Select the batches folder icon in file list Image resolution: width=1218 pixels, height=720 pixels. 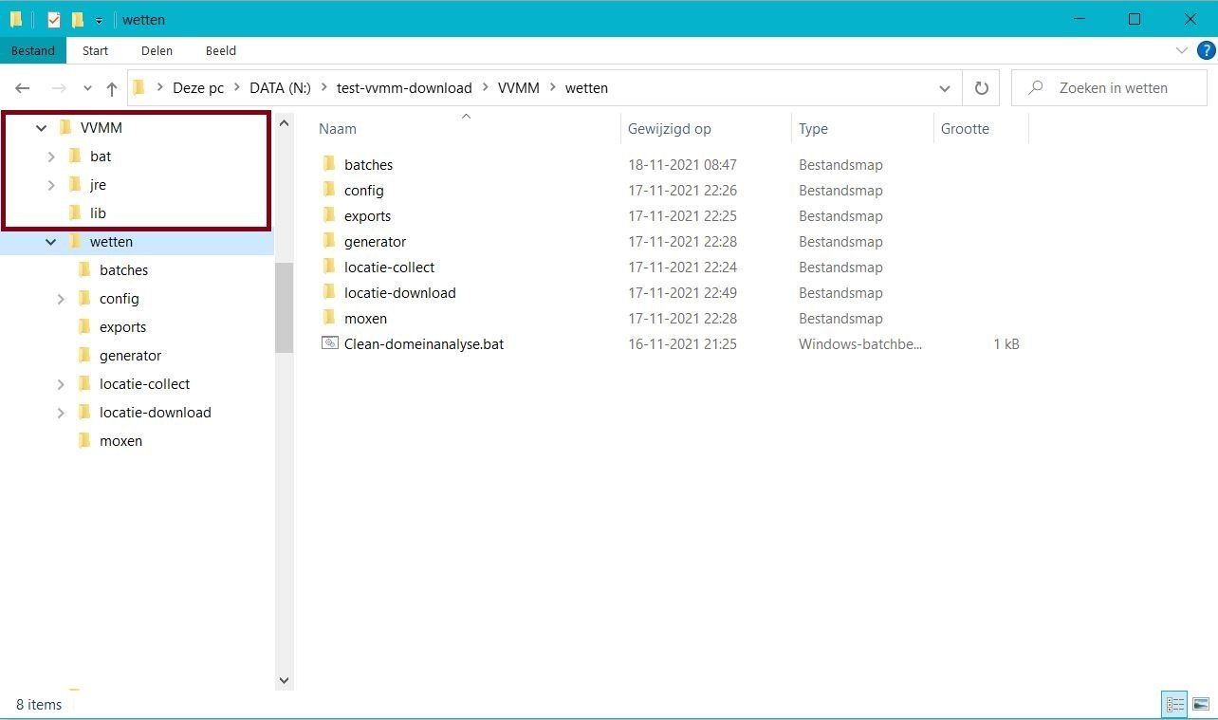coord(329,164)
